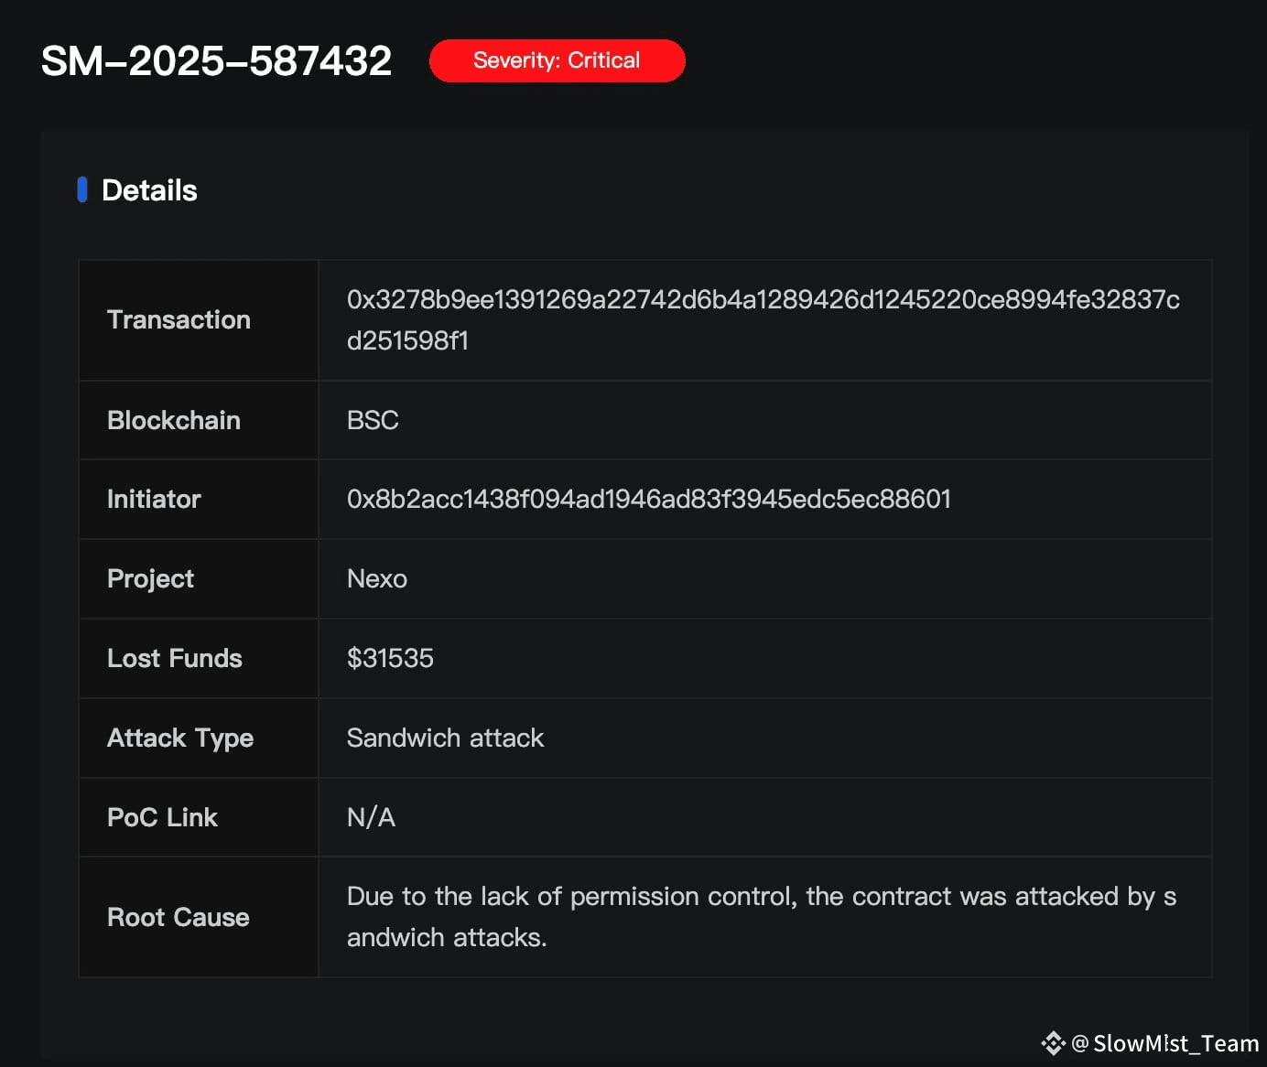Click the Lost Funds row label

click(175, 658)
